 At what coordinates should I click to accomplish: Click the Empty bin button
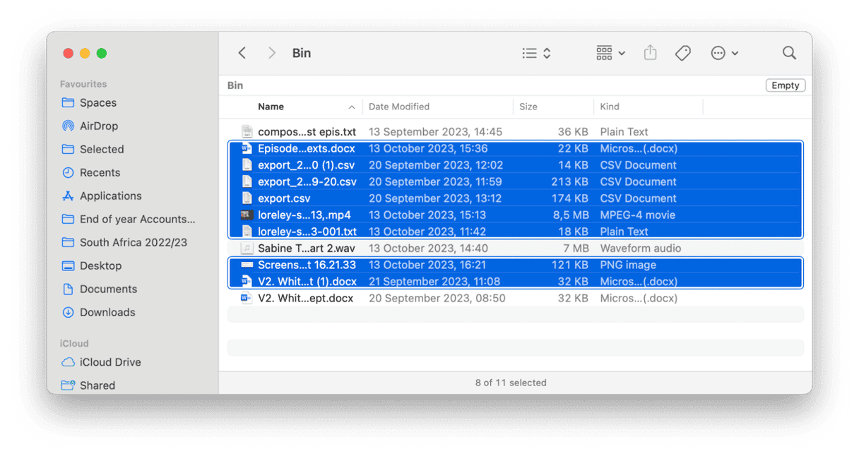(x=785, y=85)
